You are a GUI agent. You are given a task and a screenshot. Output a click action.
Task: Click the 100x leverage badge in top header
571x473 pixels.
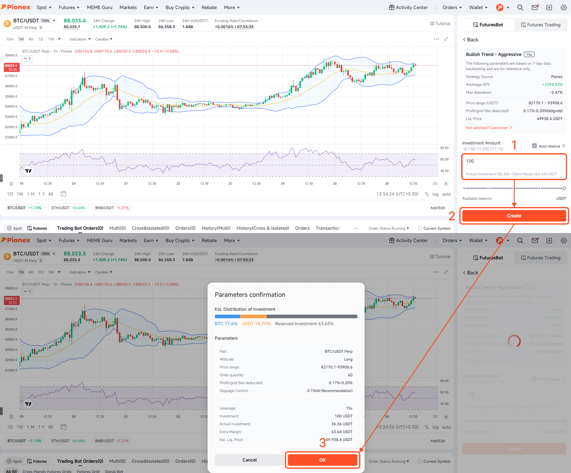[46, 21]
